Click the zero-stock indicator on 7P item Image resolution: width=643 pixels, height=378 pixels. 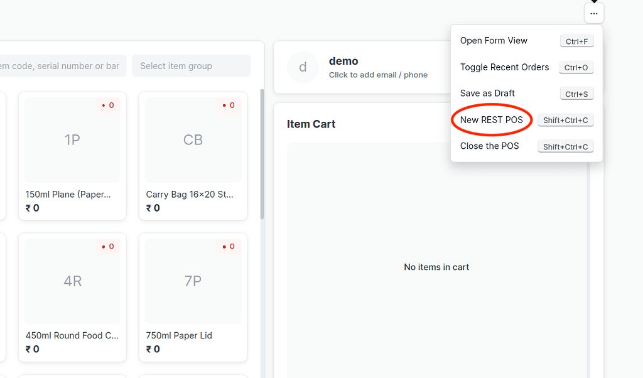click(228, 246)
